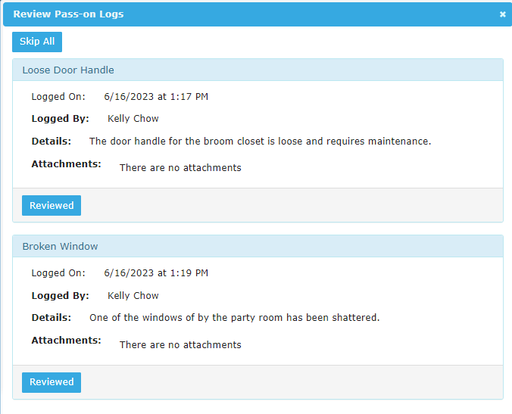Click the broom closet details text

(261, 142)
